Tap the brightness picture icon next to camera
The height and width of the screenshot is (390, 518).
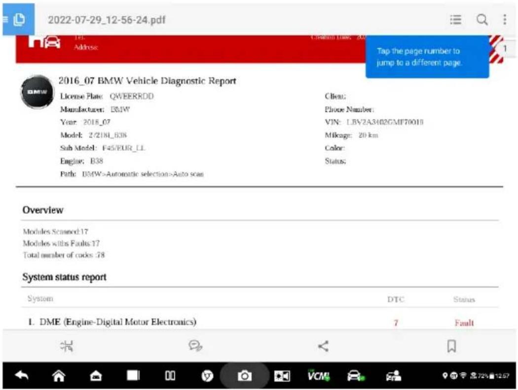click(282, 376)
